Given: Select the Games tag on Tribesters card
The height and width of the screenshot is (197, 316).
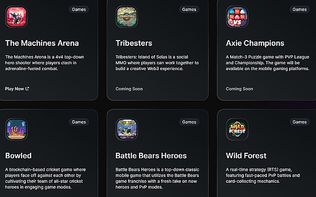Looking at the screenshot, I should [189, 9].
